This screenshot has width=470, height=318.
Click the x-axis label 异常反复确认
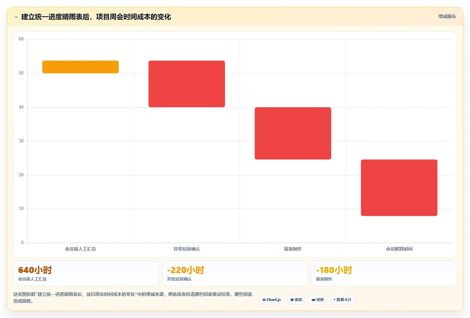coord(187,249)
